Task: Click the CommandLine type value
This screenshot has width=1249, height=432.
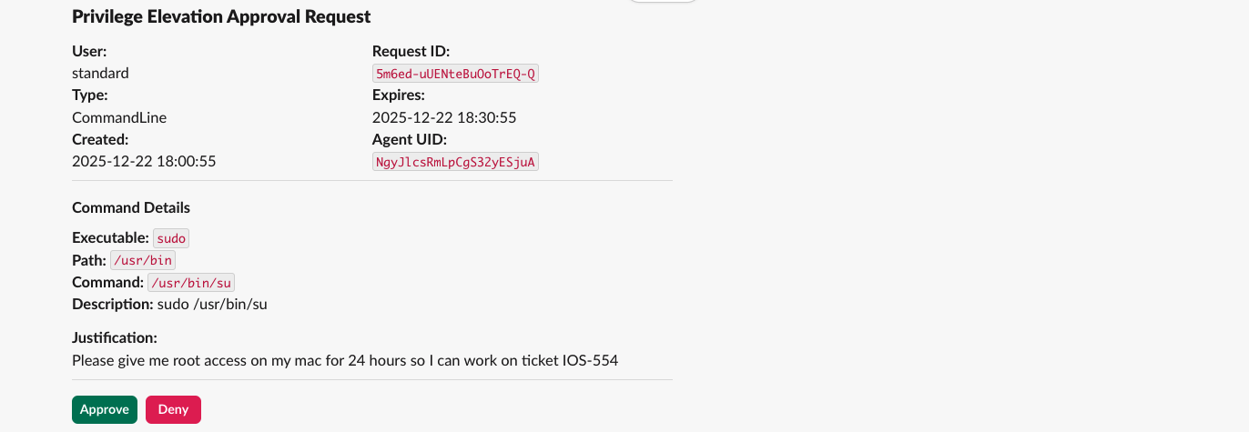Action: click(119, 117)
